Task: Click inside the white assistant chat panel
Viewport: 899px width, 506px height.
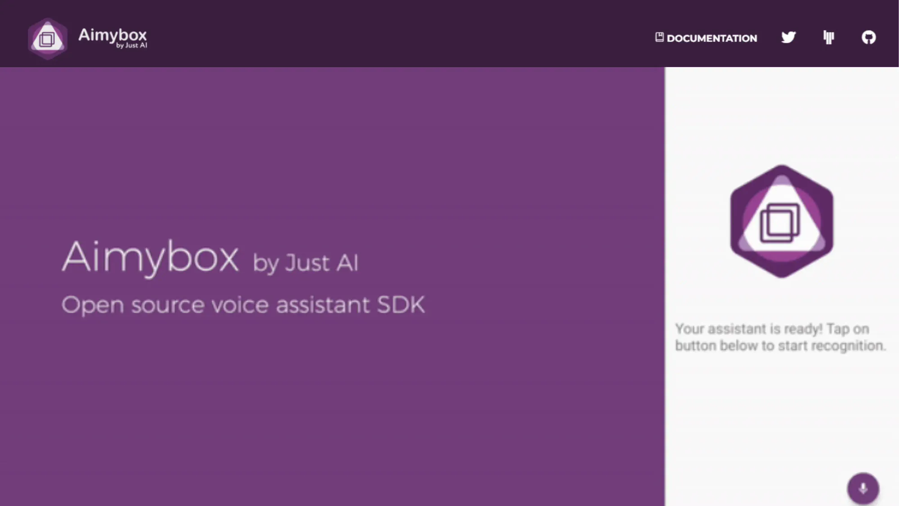Action: click(782, 405)
